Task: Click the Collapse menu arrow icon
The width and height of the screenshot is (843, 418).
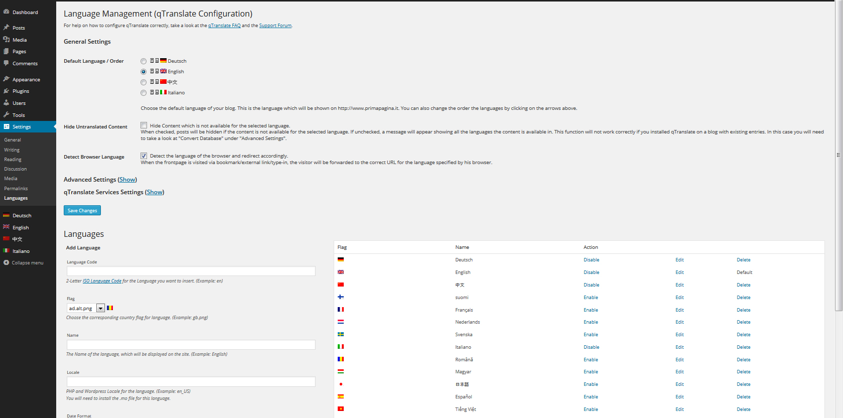Action: [7, 263]
